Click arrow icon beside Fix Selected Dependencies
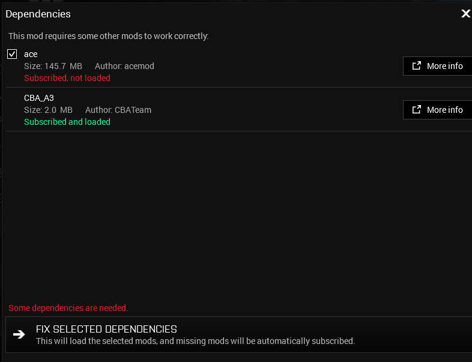This screenshot has width=472, height=362. [x=19, y=334]
